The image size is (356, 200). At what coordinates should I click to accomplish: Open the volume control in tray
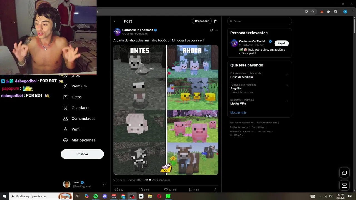325,196
